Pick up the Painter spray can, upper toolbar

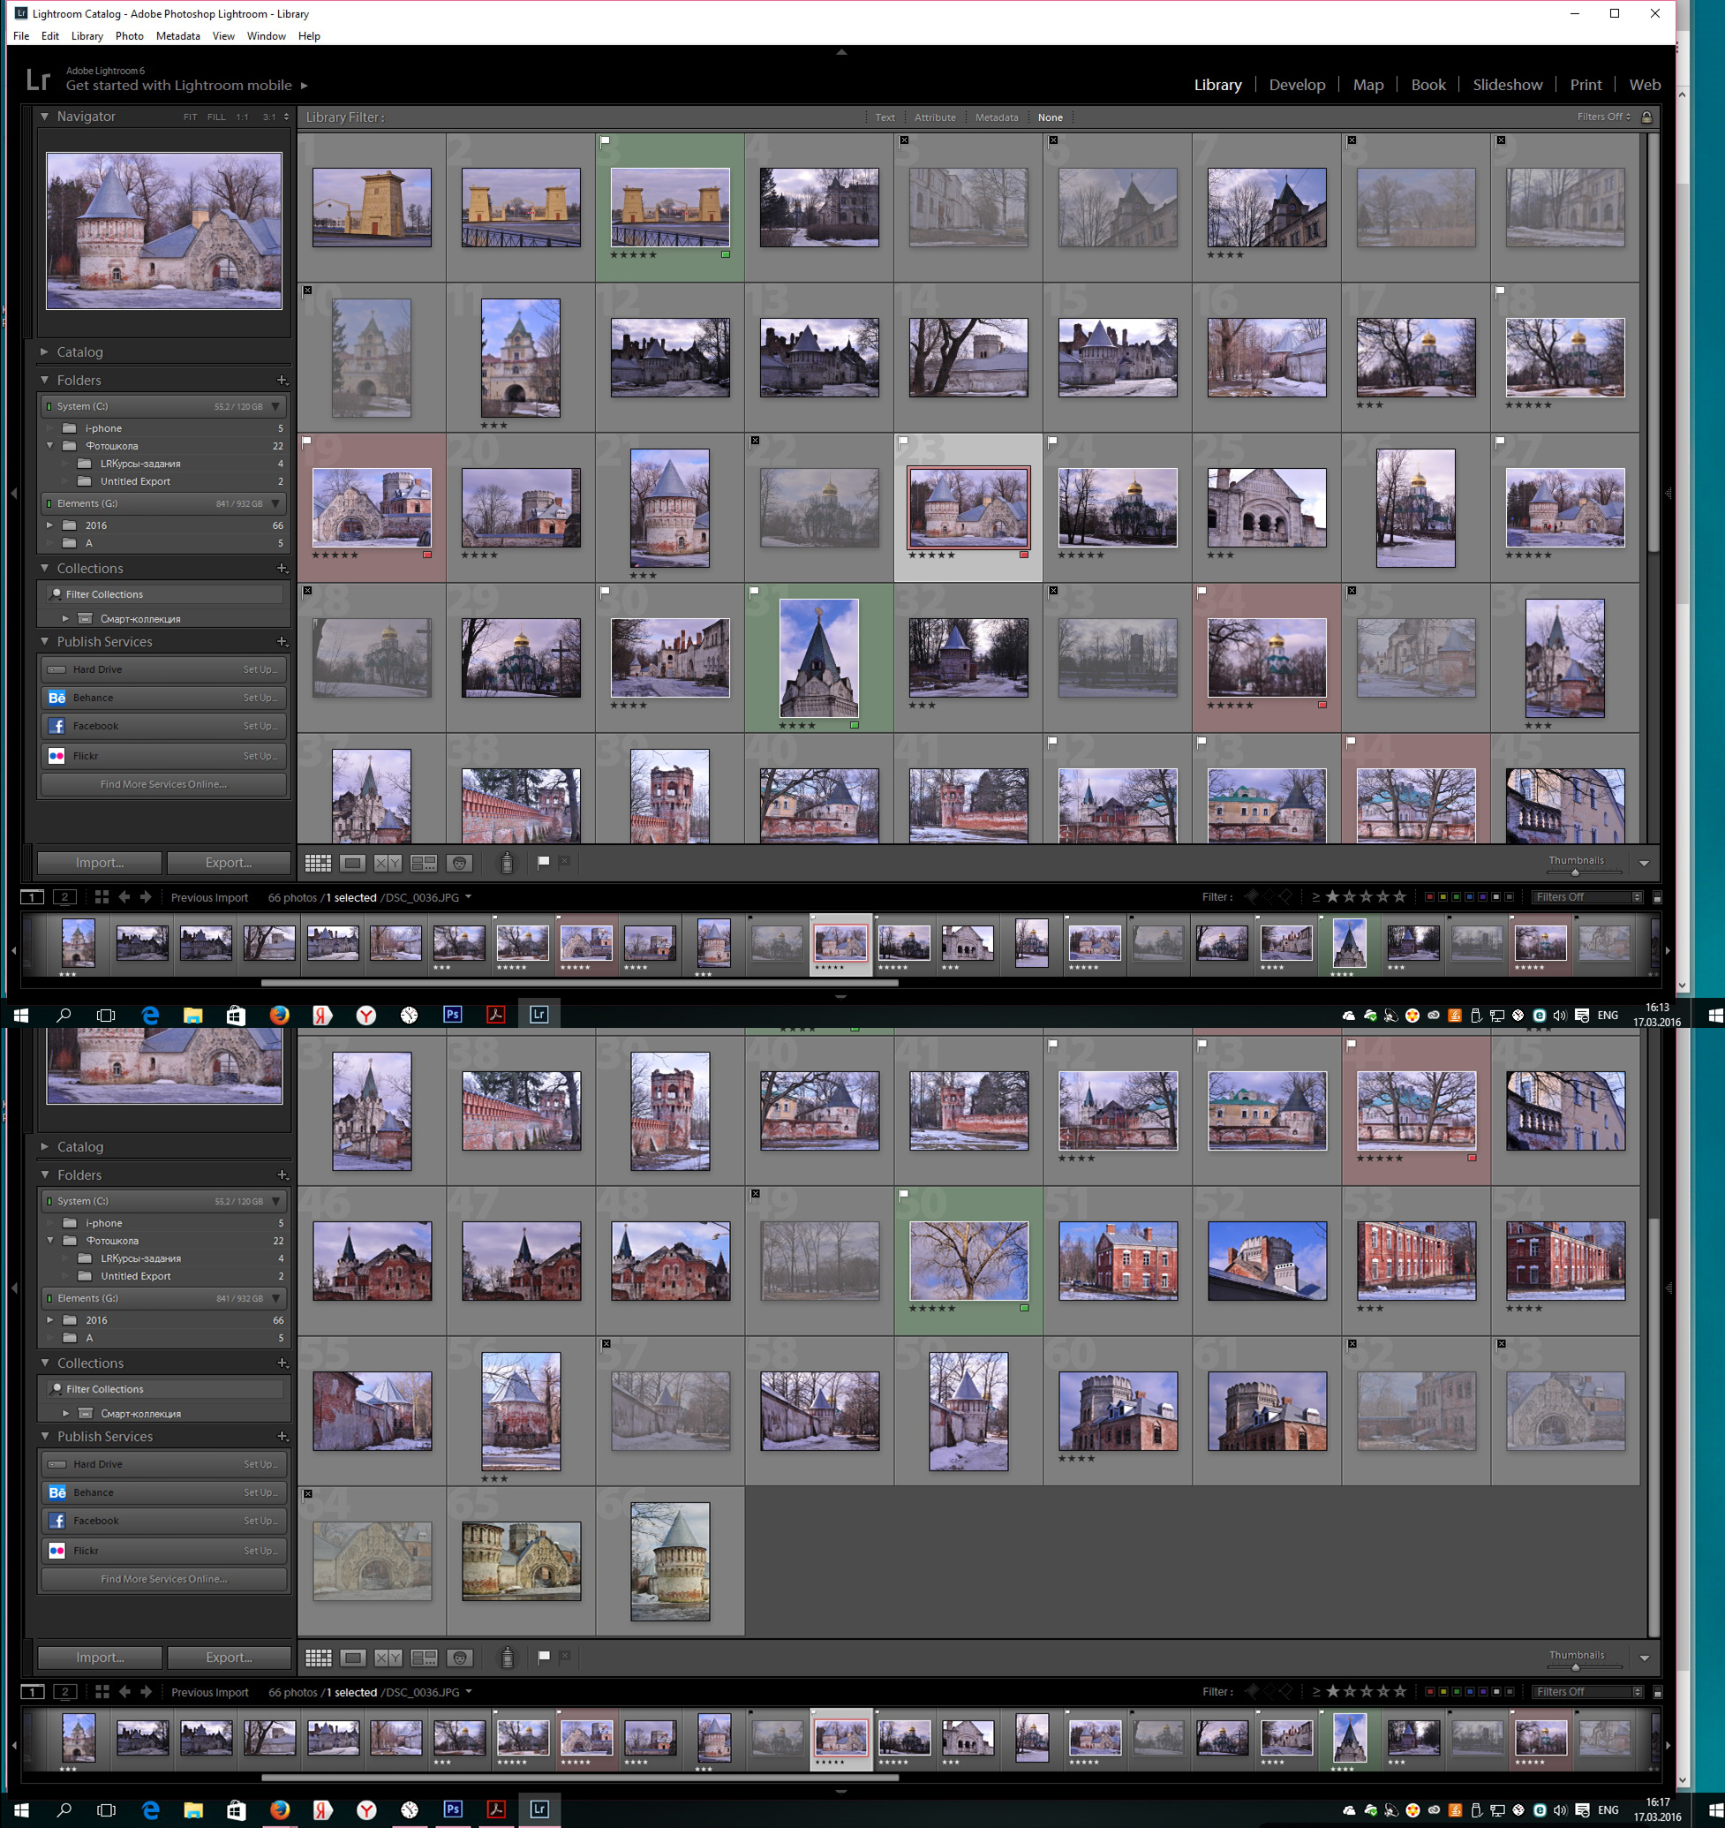(507, 862)
